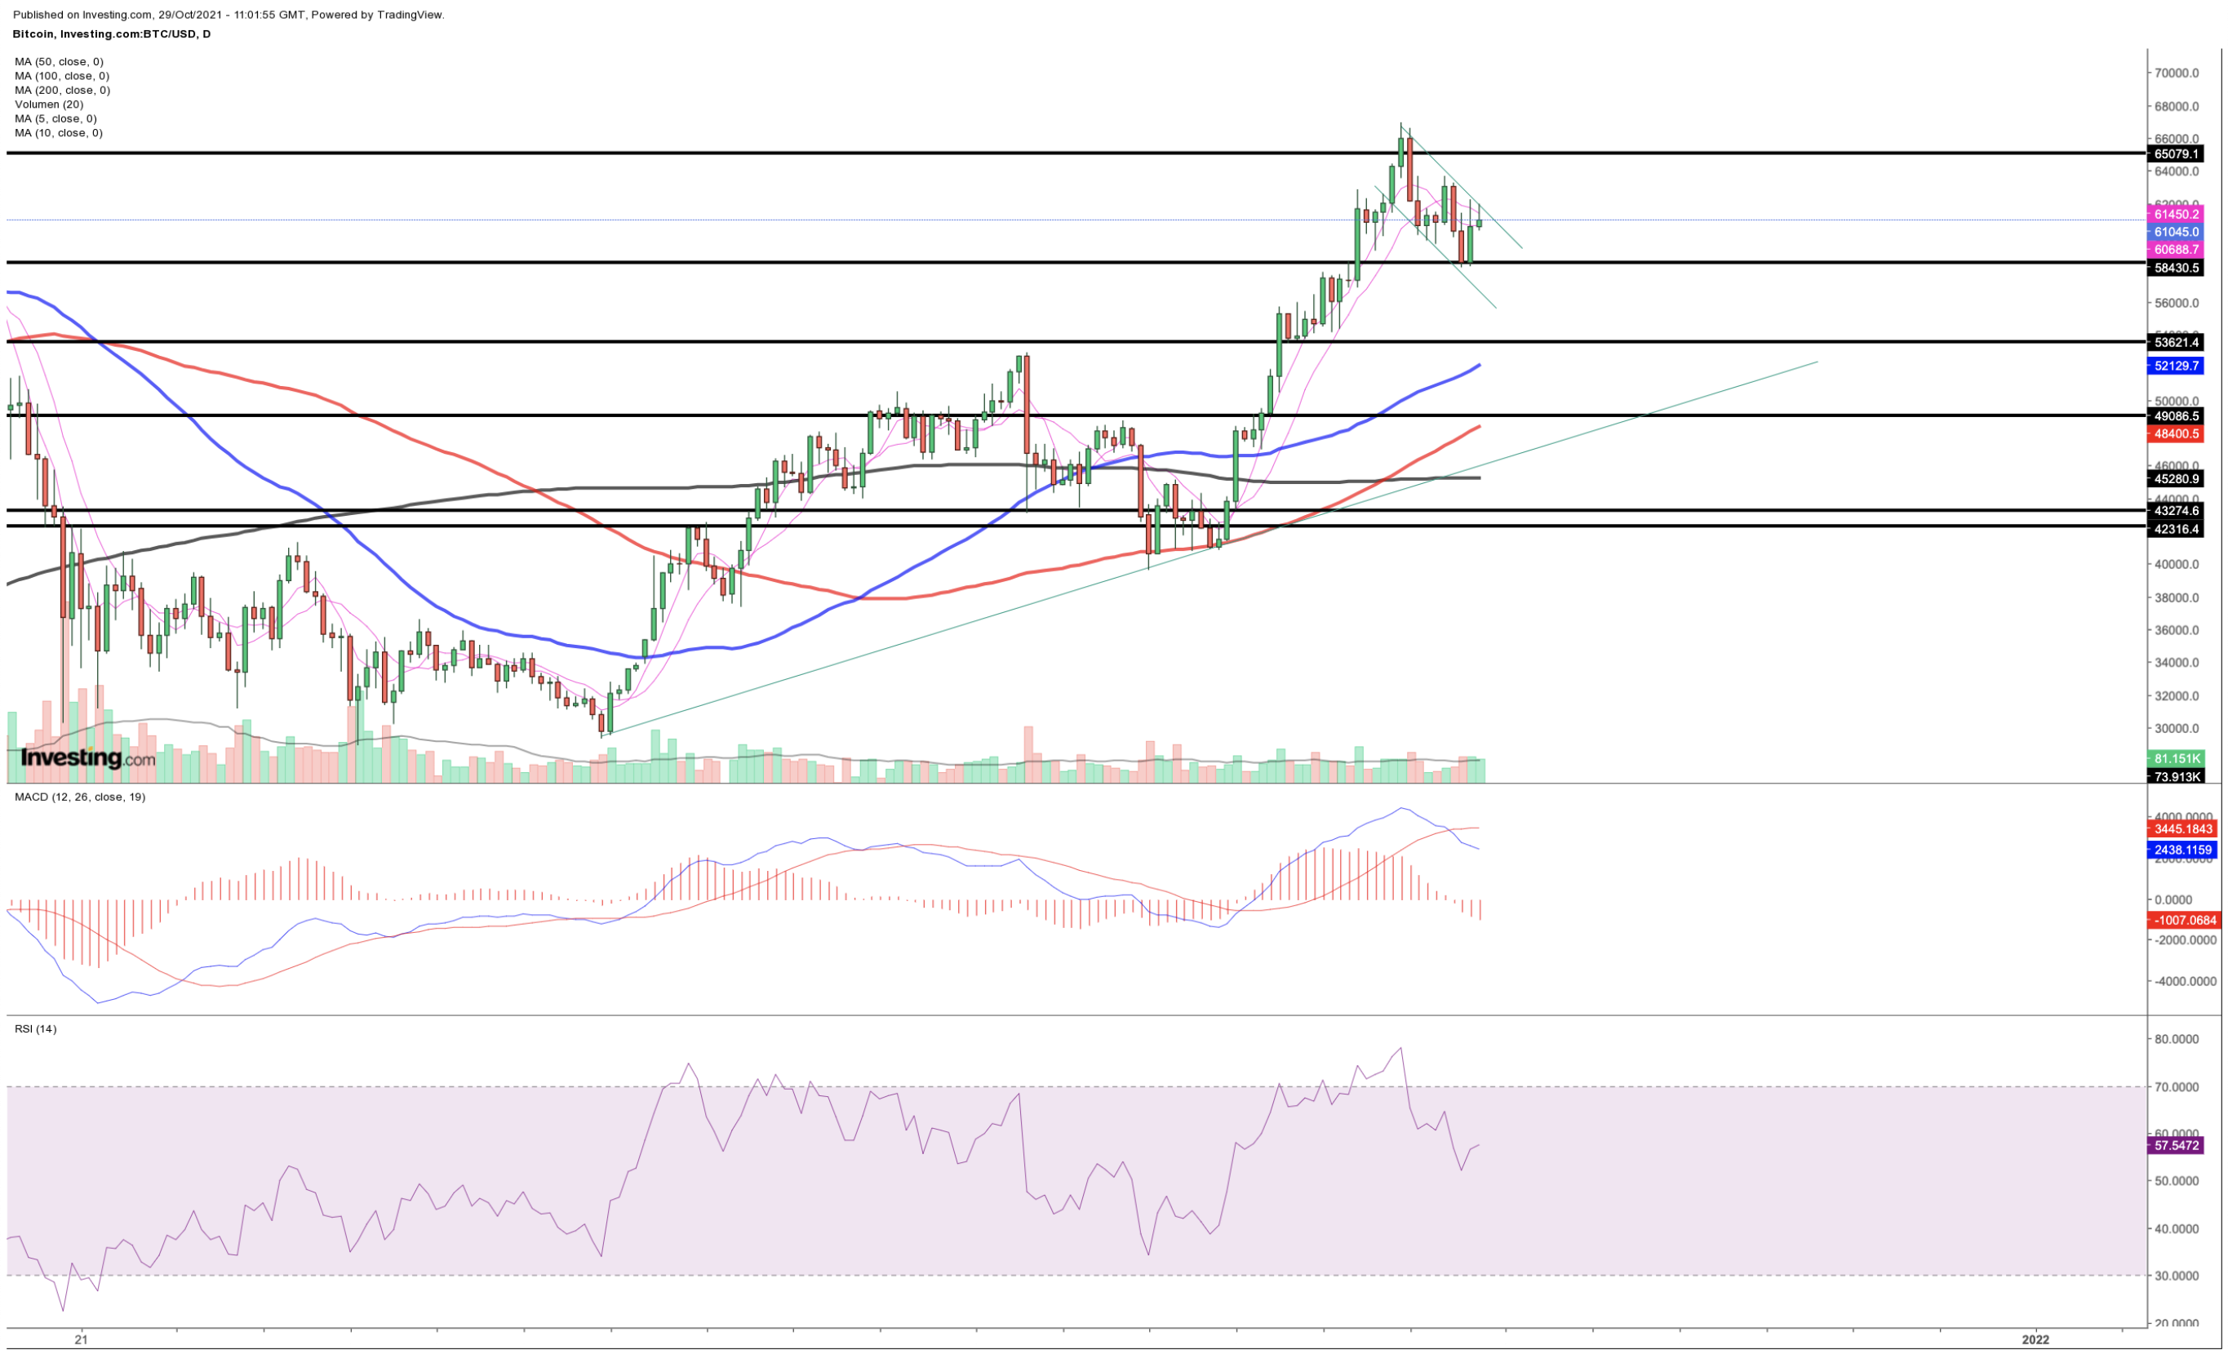Select the 'MA (100, close, 0)' legend entry

(x=61, y=76)
